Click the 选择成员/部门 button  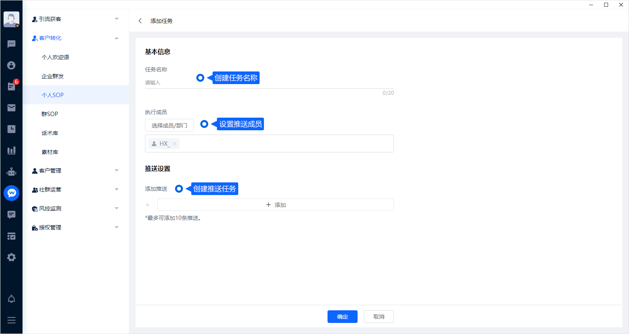pyautogui.click(x=169, y=125)
